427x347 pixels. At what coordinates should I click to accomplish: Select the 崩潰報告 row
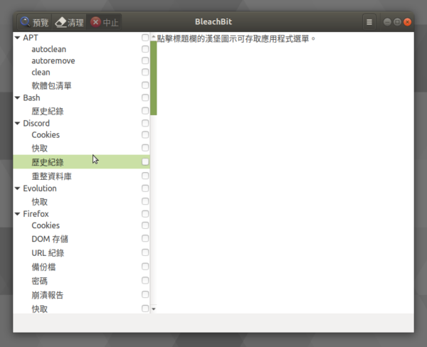(x=81, y=295)
